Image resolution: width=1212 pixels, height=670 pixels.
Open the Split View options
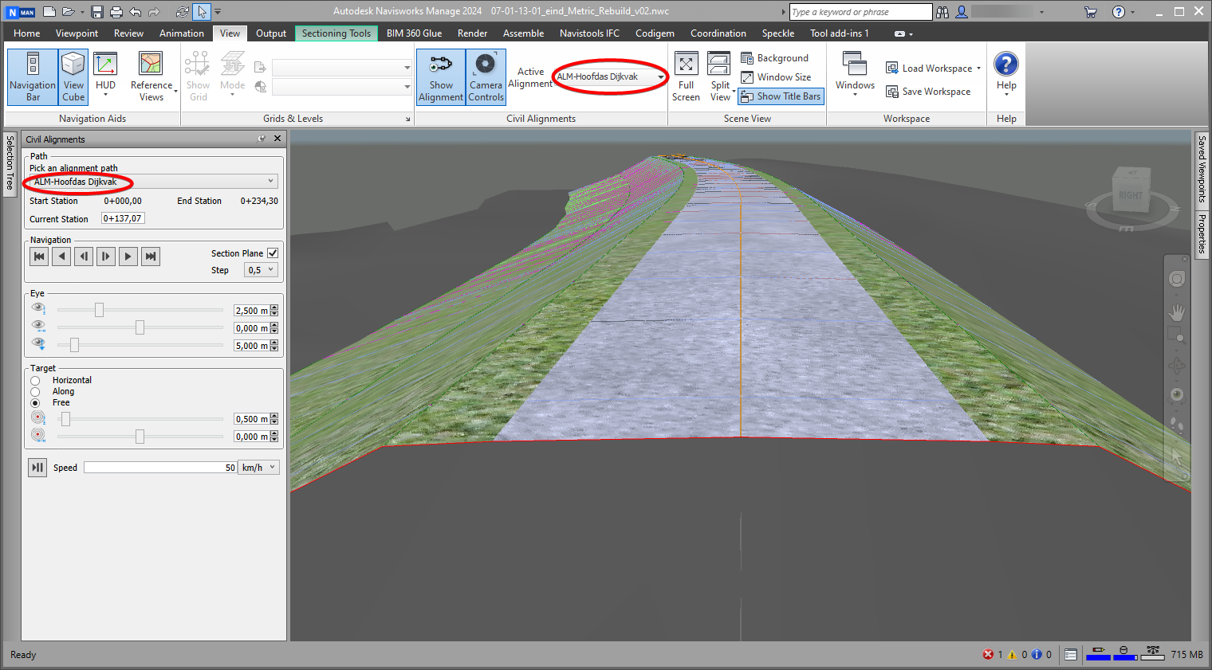pos(720,77)
